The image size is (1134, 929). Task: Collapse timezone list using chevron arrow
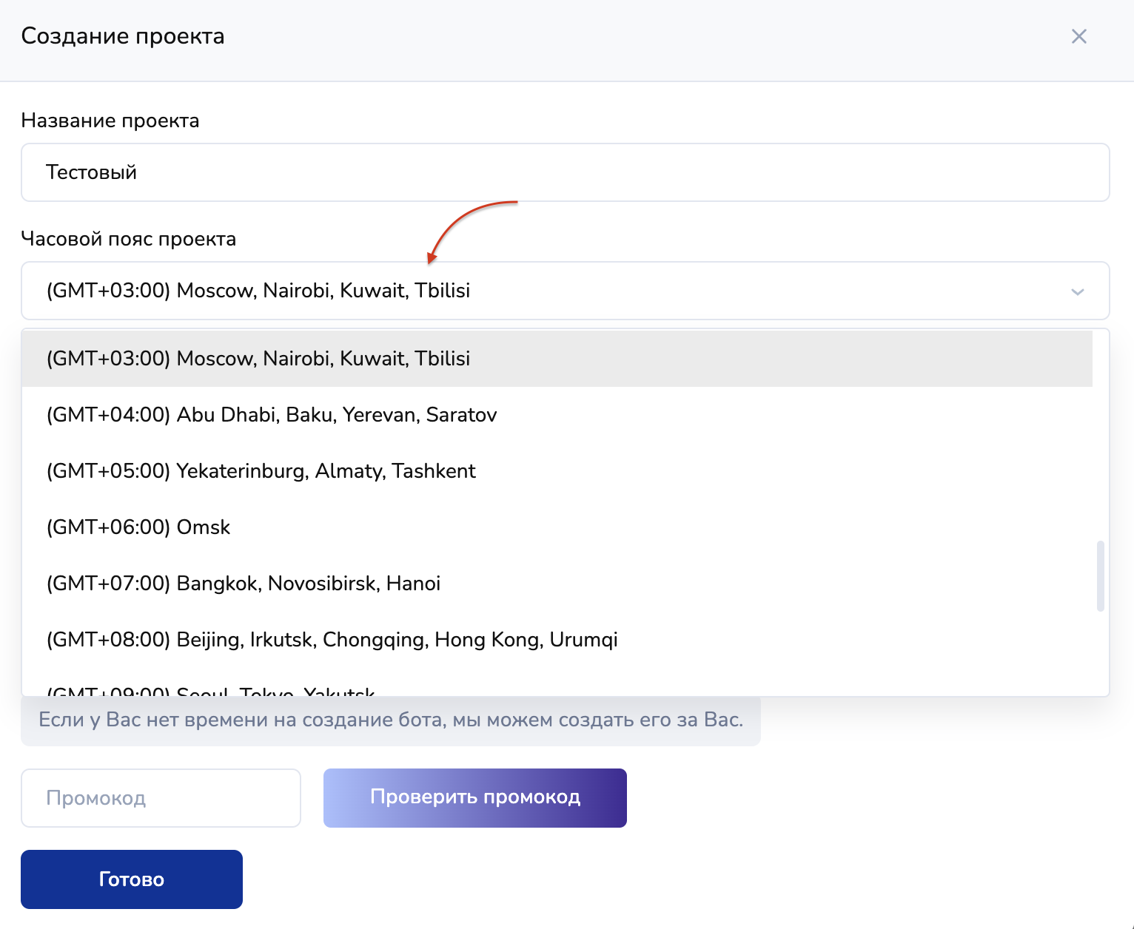pyautogui.click(x=1077, y=291)
